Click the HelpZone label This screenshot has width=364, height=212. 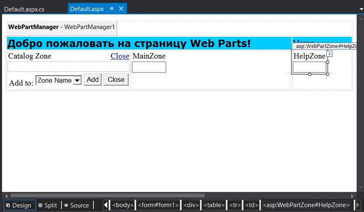310,56
